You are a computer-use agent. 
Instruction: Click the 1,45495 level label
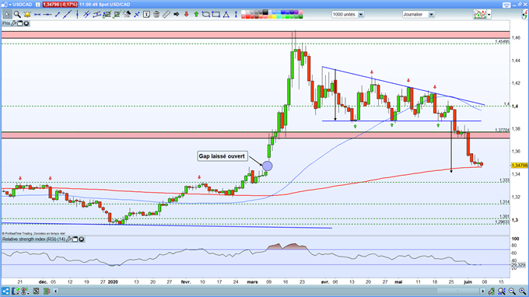pos(502,41)
